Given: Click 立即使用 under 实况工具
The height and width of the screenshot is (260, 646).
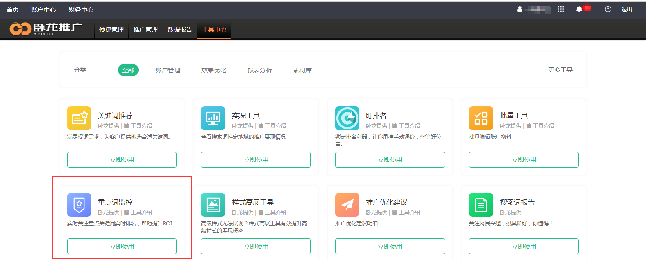Looking at the screenshot, I should pos(256,159).
